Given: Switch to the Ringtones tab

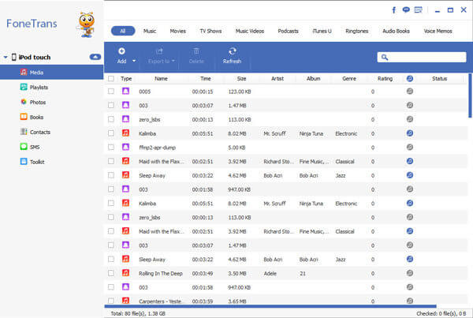Looking at the screenshot, I should (356, 31).
